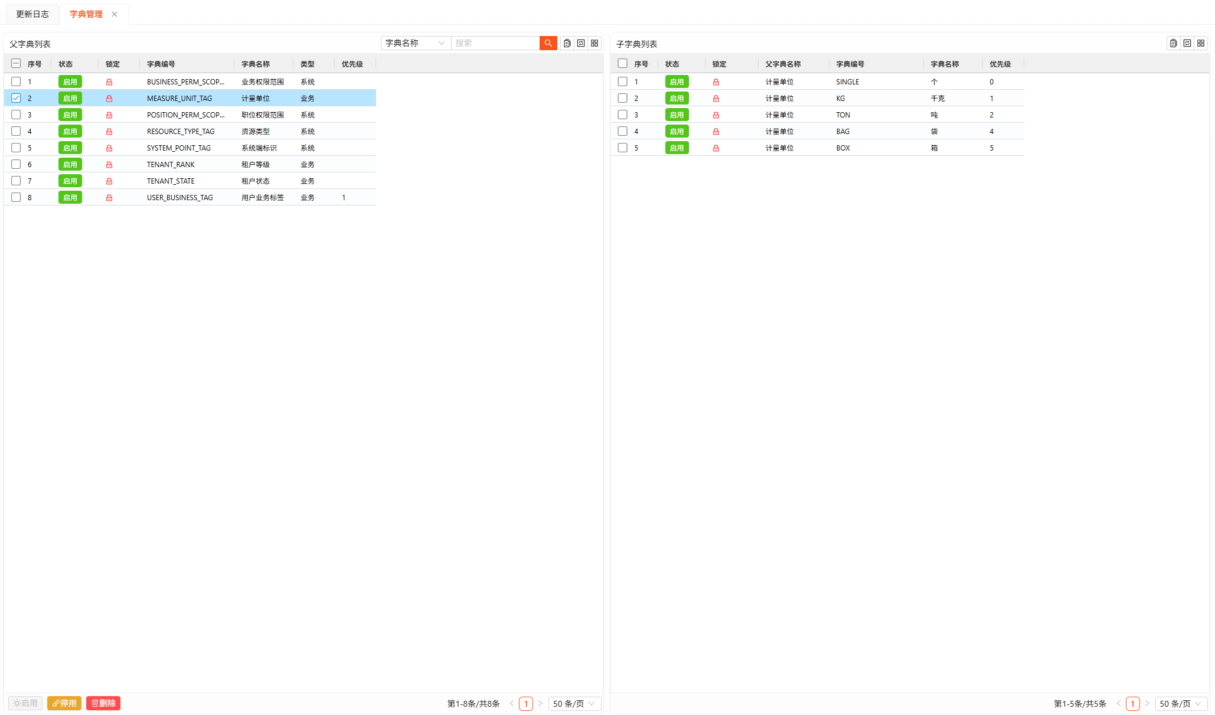Screen dimensions: 1215x715
Task: Open child list column grid settings
Action: tap(1201, 43)
